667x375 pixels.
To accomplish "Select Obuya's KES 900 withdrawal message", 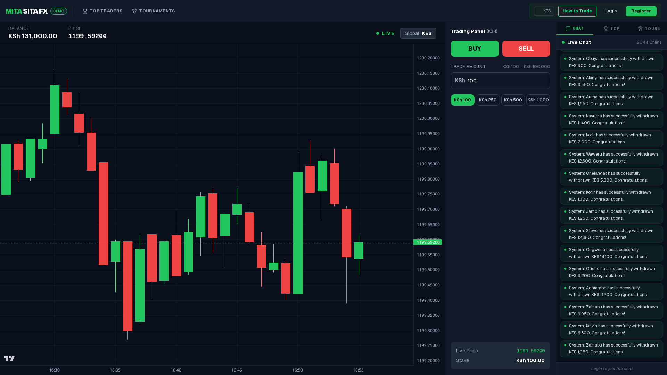I will click(x=612, y=62).
